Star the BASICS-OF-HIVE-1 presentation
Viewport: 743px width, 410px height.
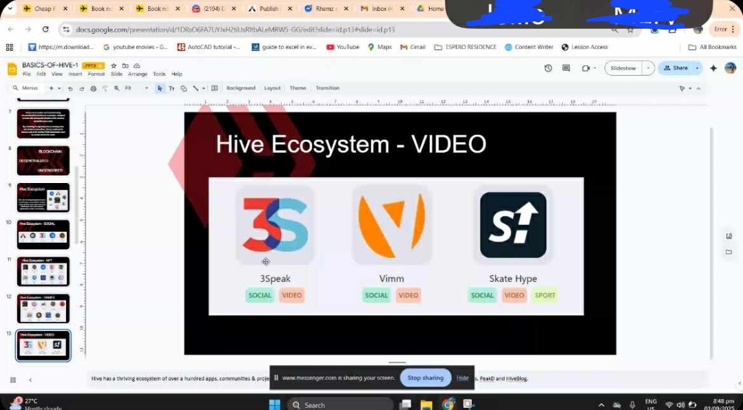114,66
